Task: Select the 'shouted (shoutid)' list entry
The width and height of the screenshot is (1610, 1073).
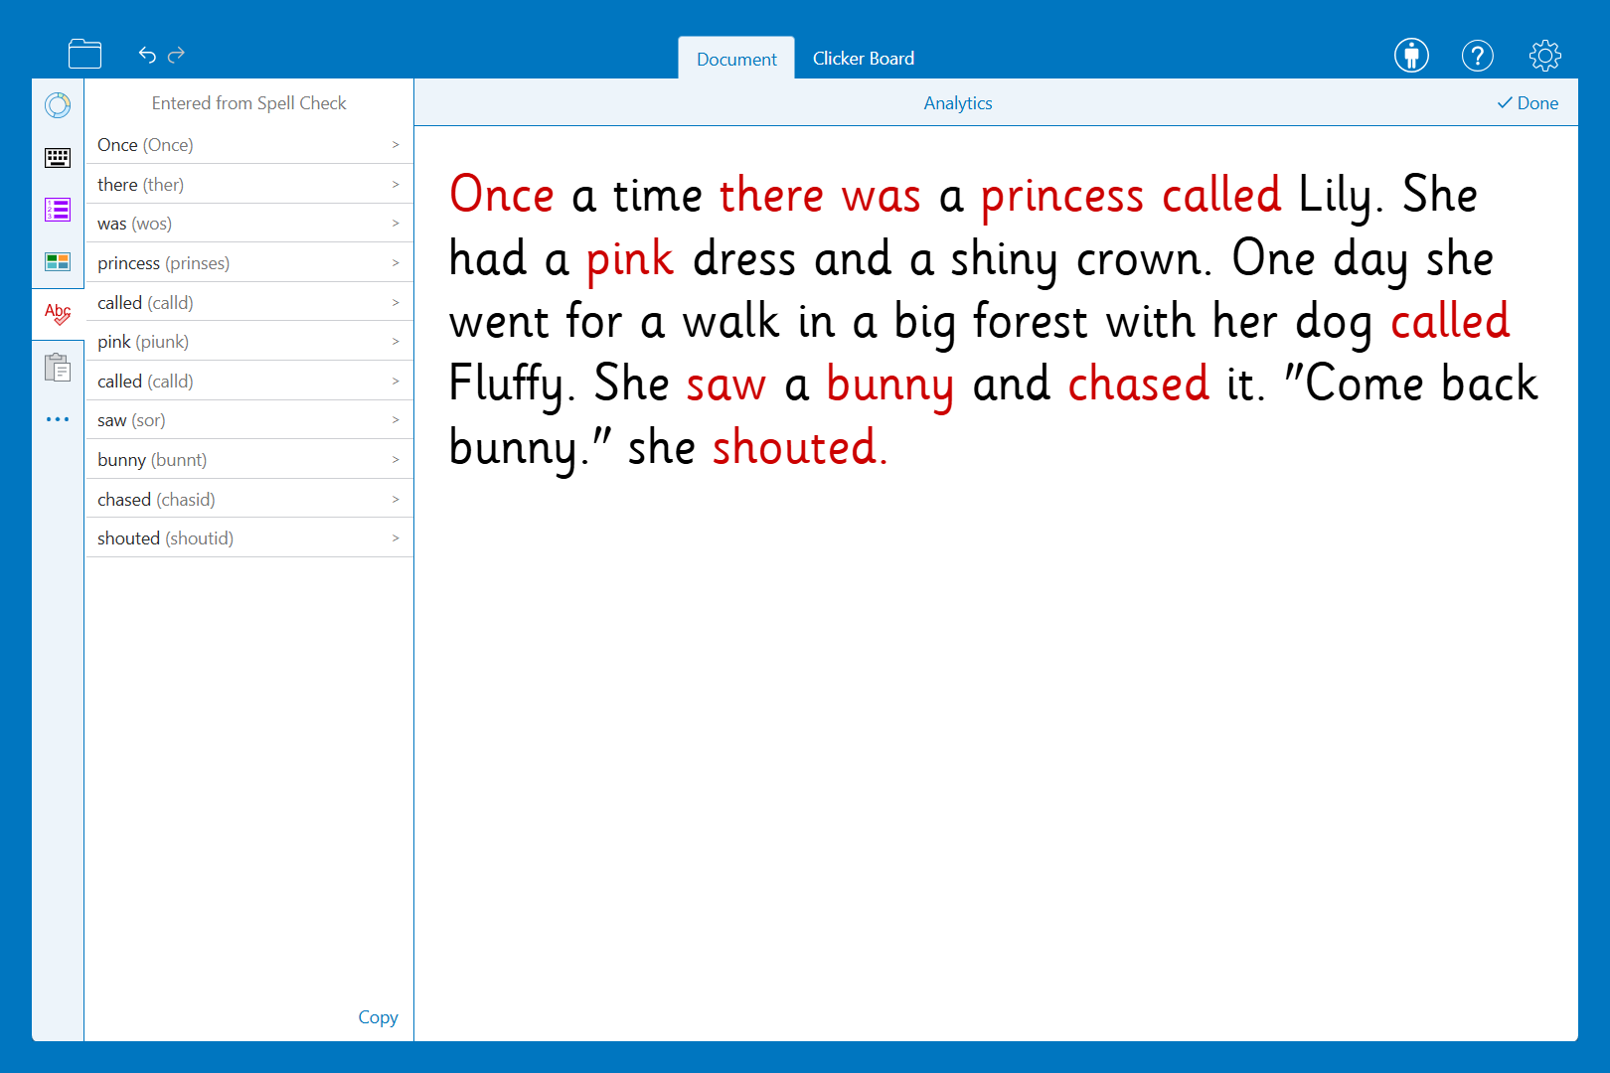Action: [249, 538]
